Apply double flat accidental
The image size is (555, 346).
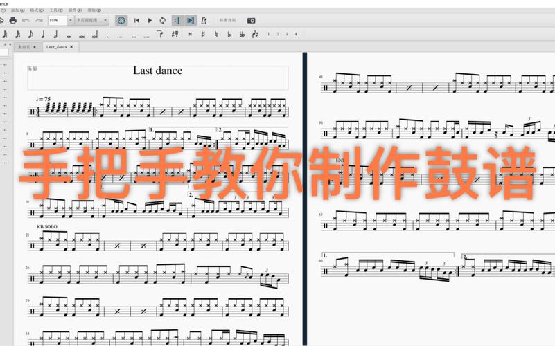pyautogui.click(x=242, y=35)
